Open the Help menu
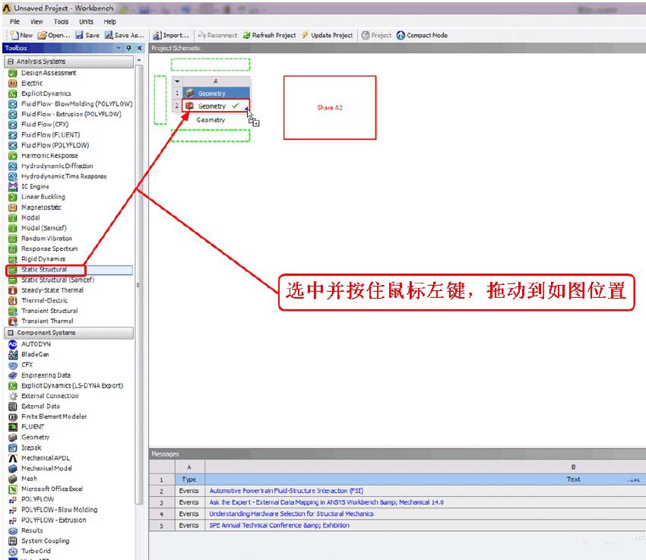 [x=109, y=21]
